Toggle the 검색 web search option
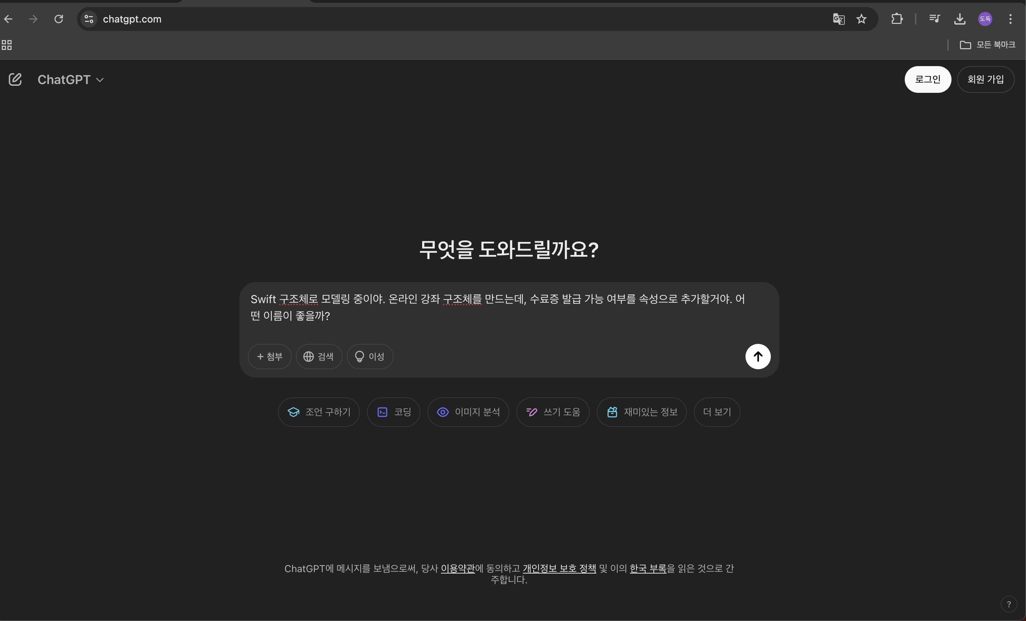 click(318, 357)
